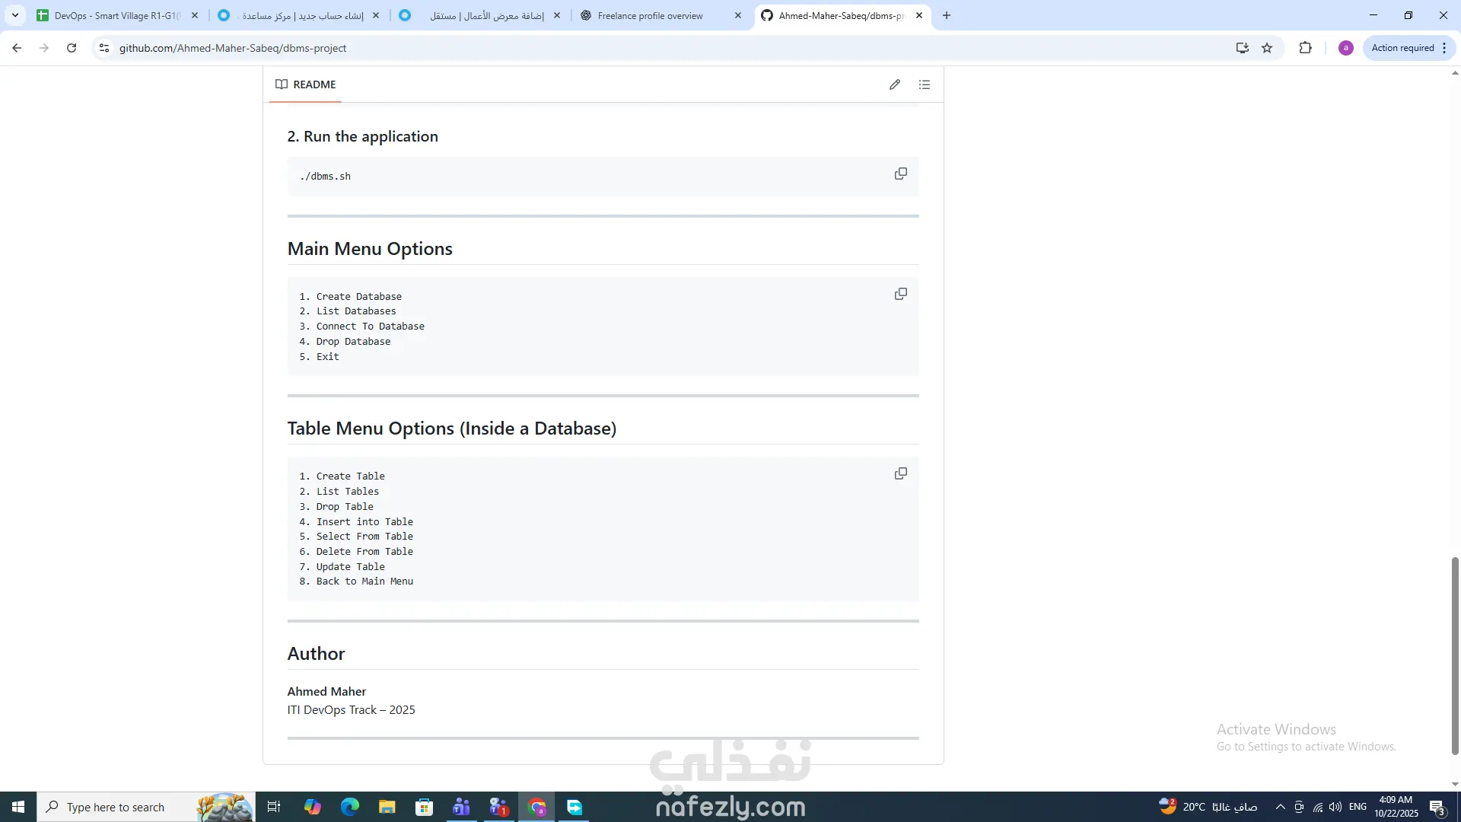Click the page vertical scrollbar thumb
1461x822 pixels.
click(x=1455, y=655)
